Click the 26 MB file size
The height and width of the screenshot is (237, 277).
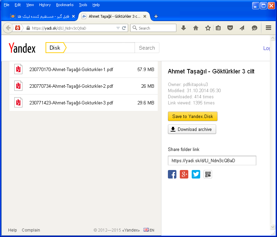click(148, 86)
